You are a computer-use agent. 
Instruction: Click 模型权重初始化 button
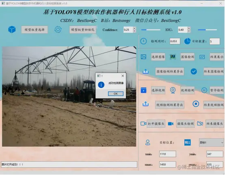pos(83,30)
